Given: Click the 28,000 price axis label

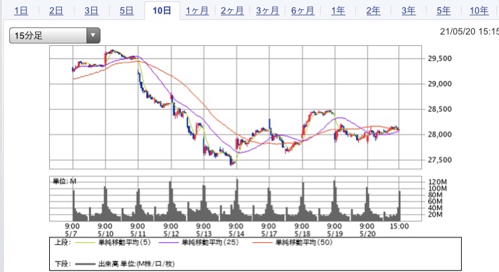Looking at the screenshot, I should (440, 134).
